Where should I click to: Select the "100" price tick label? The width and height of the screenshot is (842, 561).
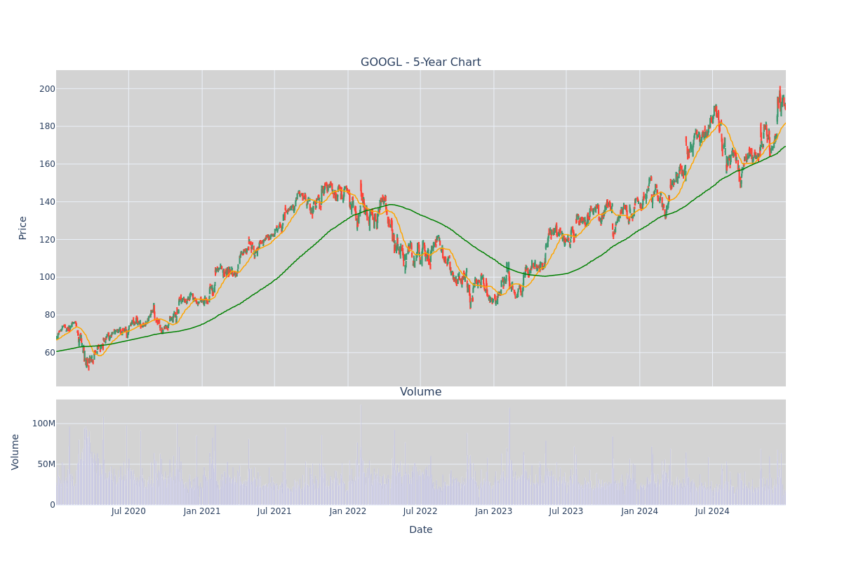47,277
